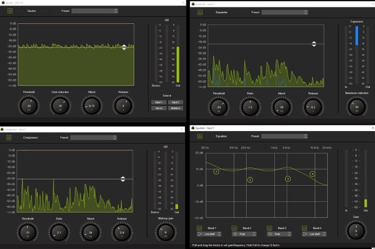Open Band 4 Low shelf type dropdown
The height and width of the screenshot is (249, 375).
pyautogui.click(x=314, y=234)
